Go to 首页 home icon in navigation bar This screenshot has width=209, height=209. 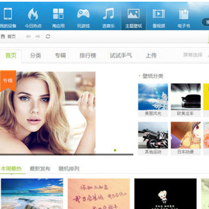point(3,37)
